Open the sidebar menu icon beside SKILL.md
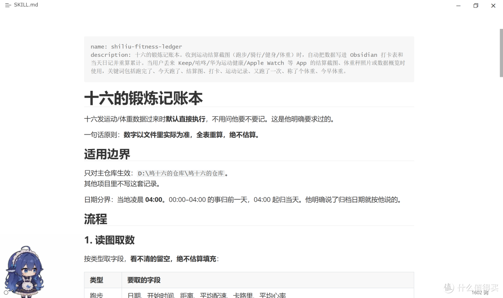This screenshot has height=298, width=503. click(8, 5)
